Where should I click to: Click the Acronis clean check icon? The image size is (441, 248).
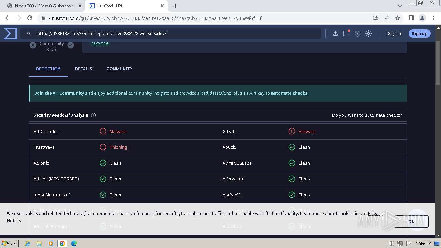(103, 163)
